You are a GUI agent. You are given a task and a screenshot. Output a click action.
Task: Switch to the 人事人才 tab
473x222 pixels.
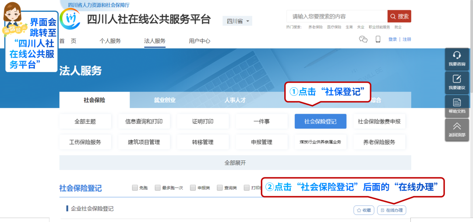point(235,100)
